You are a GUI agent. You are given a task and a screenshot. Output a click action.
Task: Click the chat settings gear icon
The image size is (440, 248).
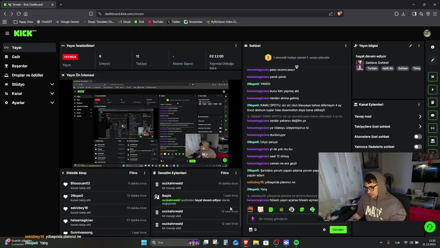[x=324, y=230]
